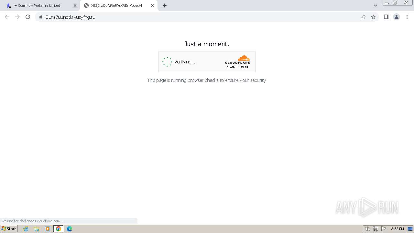Screen dimensions: 414x233
Task: Click the 'Verifying...' label
Action: tap(185, 62)
